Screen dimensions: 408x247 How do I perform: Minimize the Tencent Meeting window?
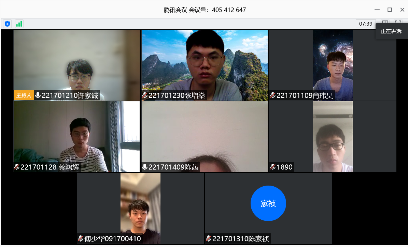[x=377, y=10]
